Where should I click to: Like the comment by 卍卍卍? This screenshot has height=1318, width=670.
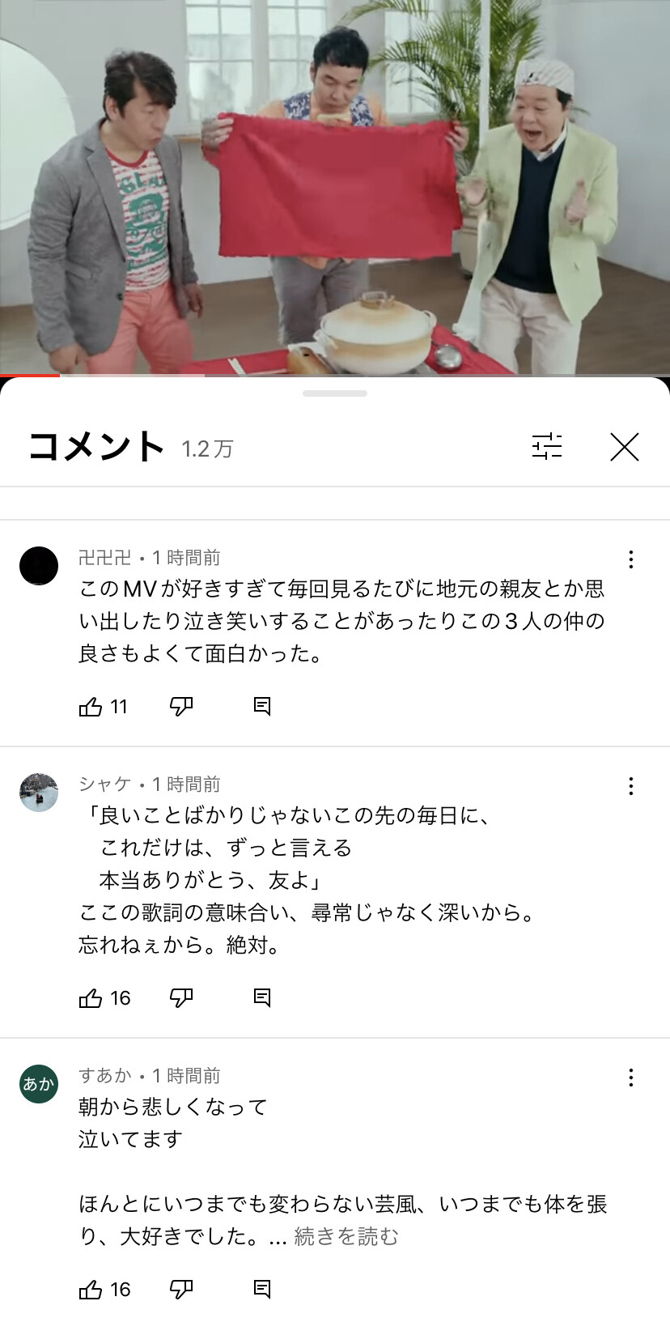click(91, 707)
